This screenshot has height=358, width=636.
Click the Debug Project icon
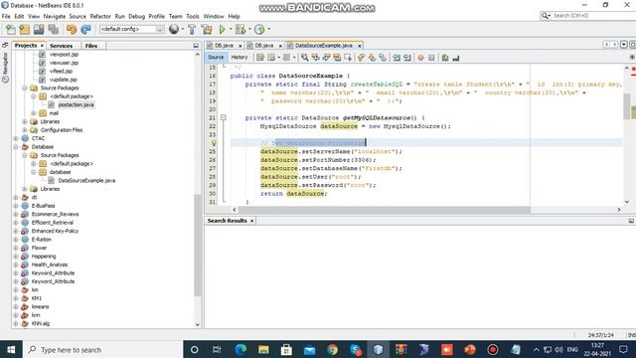point(240,29)
